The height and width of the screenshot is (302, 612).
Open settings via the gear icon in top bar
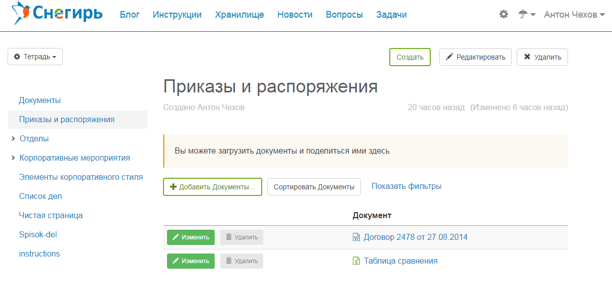(503, 14)
